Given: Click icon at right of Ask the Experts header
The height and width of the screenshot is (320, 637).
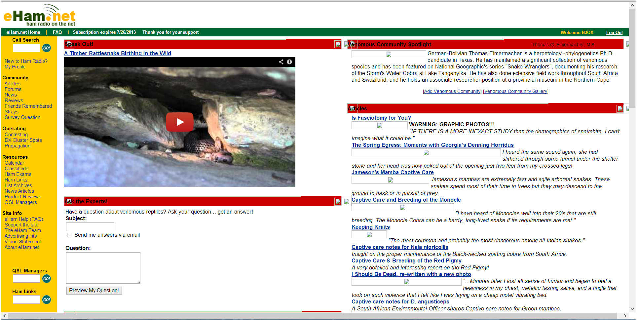Looking at the screenshot, I should point(338,202).
